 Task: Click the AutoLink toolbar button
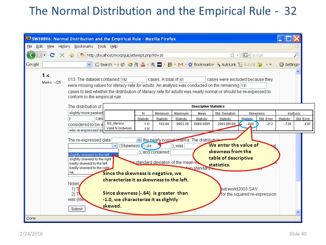(226, 65)
